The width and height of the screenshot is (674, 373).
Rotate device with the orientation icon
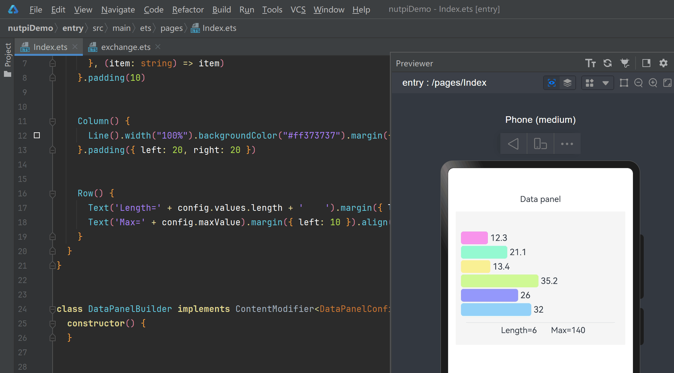click(540, 144)
